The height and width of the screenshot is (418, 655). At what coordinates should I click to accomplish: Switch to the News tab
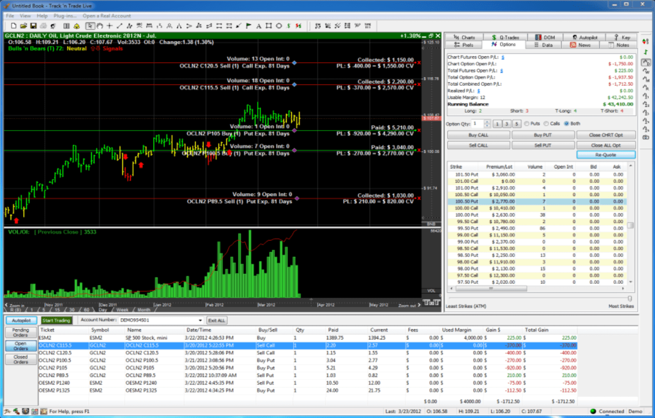coord(580,45)
